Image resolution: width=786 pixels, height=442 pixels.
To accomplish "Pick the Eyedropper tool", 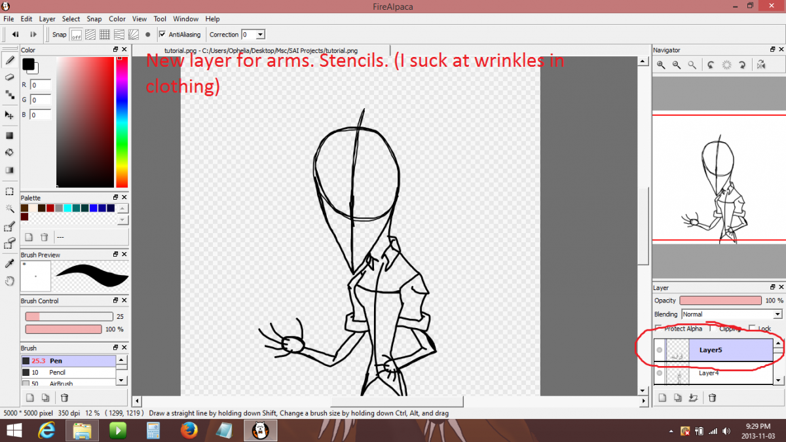I will coord(10,263).
